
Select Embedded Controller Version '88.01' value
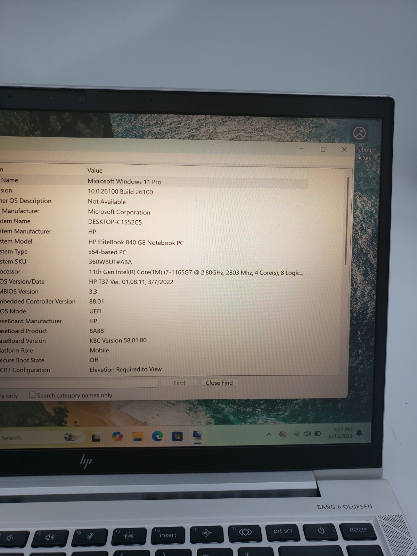(x=97, y=301)
